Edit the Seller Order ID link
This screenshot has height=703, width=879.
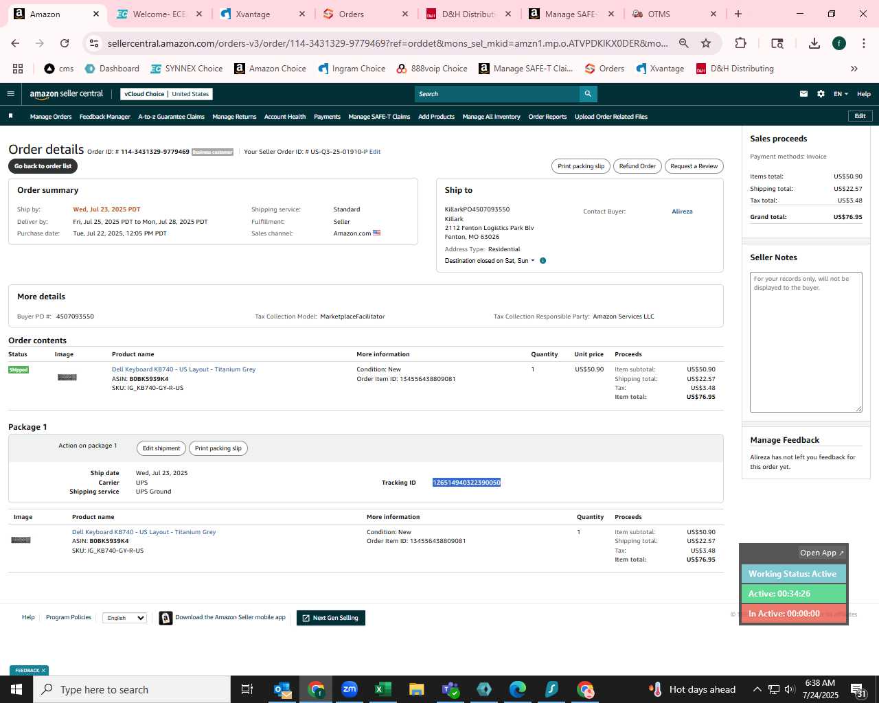[375, 152]
